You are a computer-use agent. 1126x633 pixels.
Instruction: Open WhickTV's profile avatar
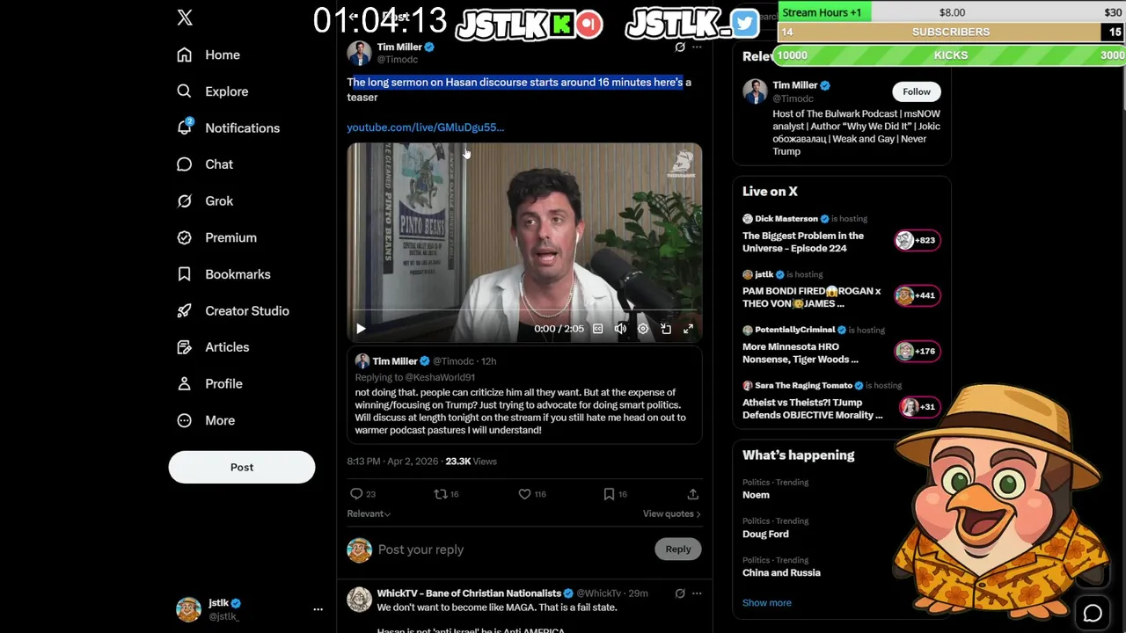[x=359, y=600]
